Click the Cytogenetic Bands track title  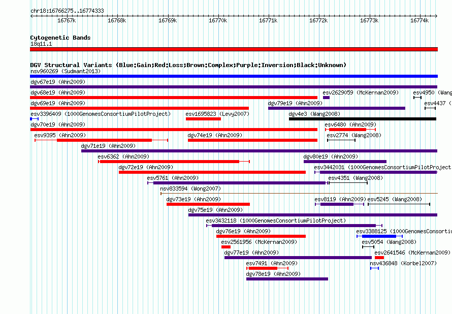[60, 38]
